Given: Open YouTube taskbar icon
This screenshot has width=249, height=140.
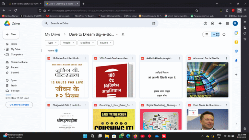Looking at the screenshot, I should click(142, 136).
